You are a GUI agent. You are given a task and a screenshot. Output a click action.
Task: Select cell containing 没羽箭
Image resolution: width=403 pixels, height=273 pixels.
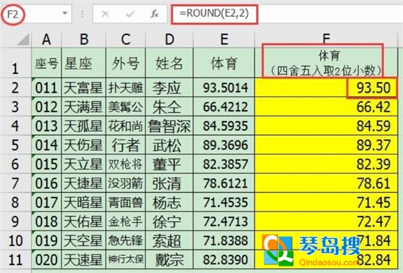click(x=126, y=183)
